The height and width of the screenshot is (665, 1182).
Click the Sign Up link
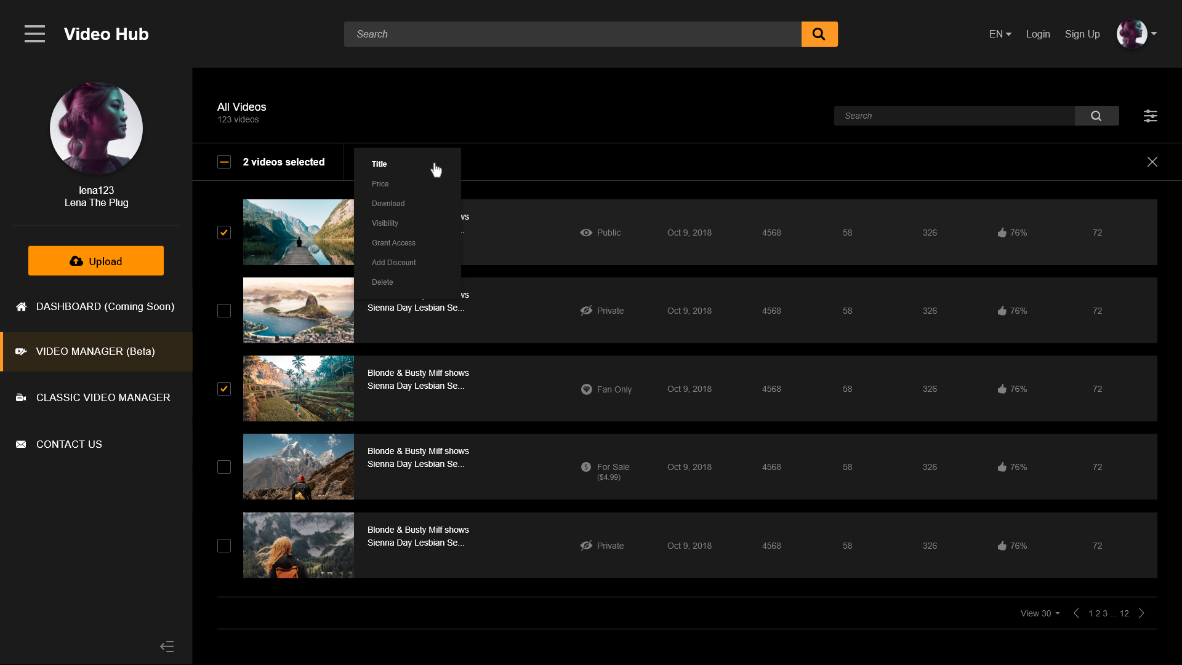tap(1082, 34)
